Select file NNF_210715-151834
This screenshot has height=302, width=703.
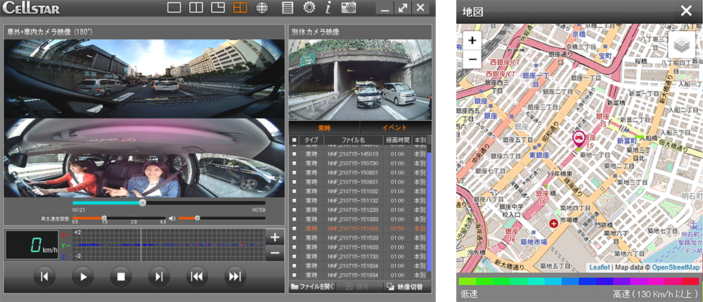point(354,265)
